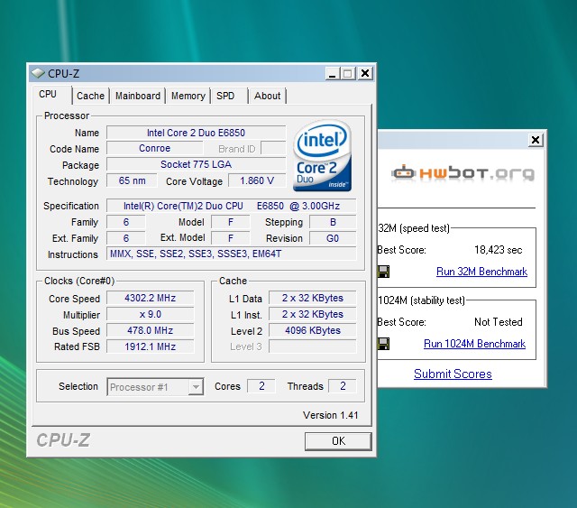
Task: Click the Core Speed value '4302.2 MHz'
Action: coord(151,298)
